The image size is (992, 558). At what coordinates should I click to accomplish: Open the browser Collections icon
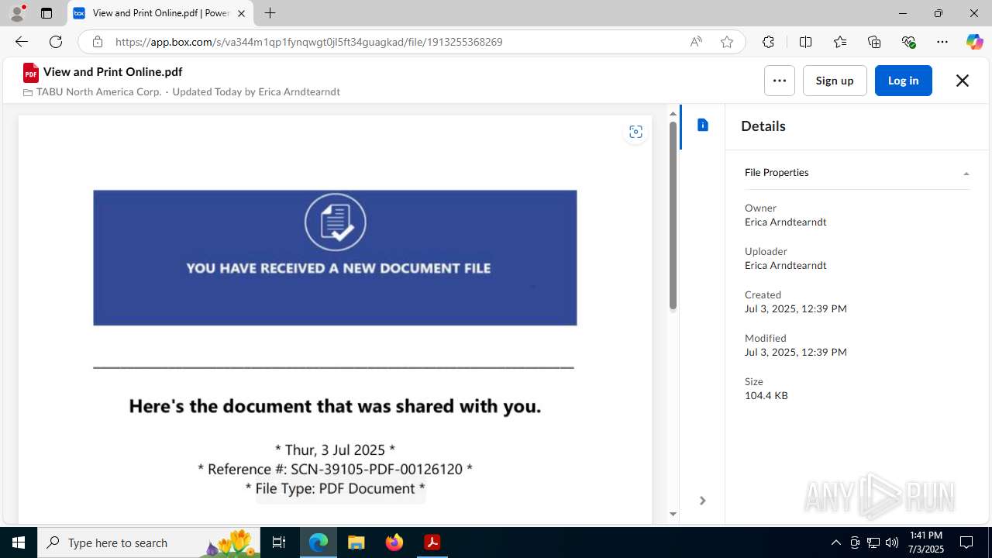click(x=874, y=42)
